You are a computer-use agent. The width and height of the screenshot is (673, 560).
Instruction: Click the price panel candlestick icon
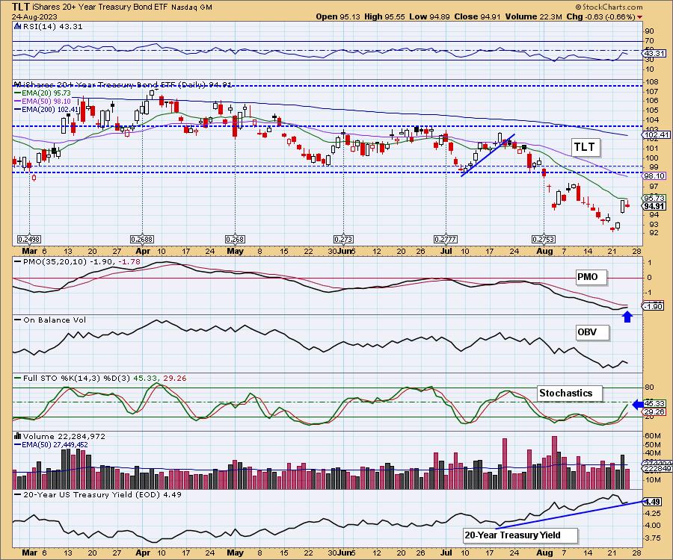18,84
